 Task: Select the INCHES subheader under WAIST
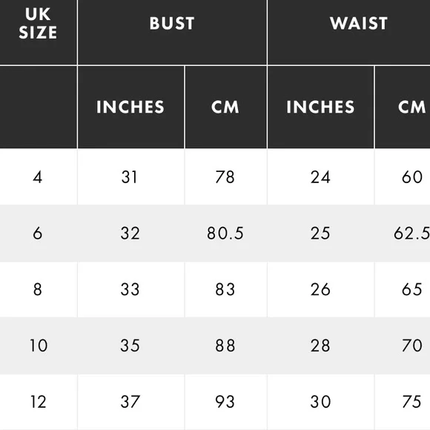pyautogui.click(x=320, y=107)
